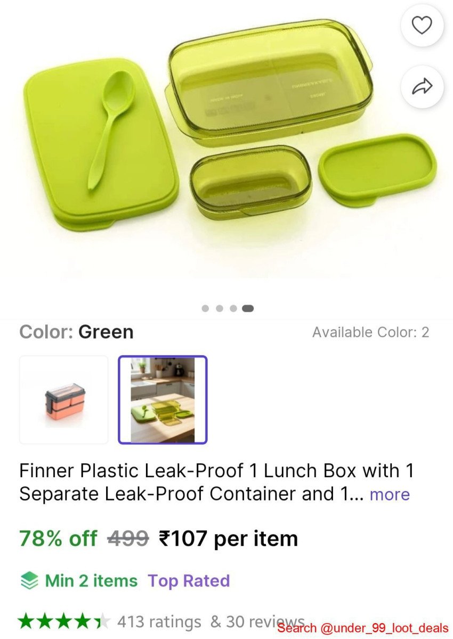
Task: Tap the share arrow icon
Action: click(x=422, y=87)
